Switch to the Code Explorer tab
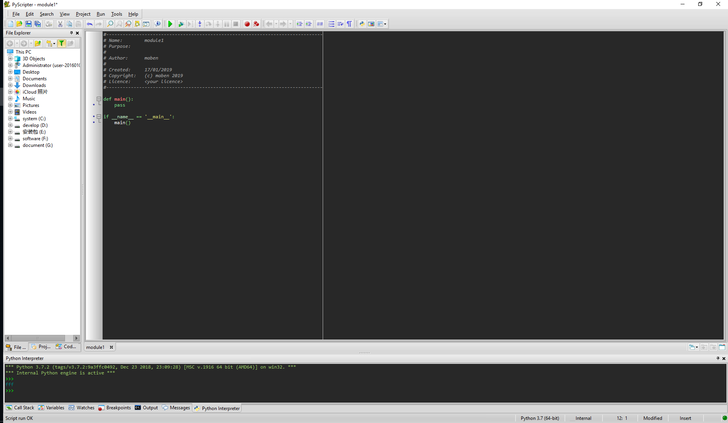This screenshot has width=728, height=423. point(66,347)
